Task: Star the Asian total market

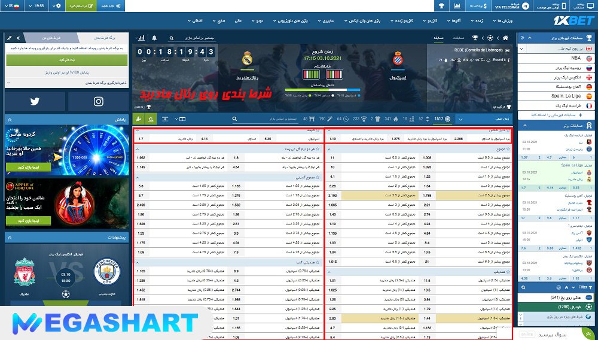Action: pyautogui.click(x=318, y=177)
